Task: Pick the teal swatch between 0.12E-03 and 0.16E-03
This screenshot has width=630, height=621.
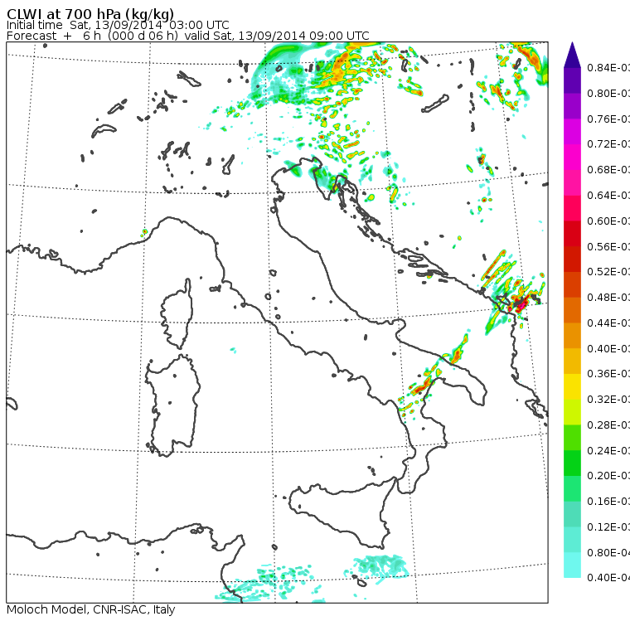Action: click(x=572, y=514)
